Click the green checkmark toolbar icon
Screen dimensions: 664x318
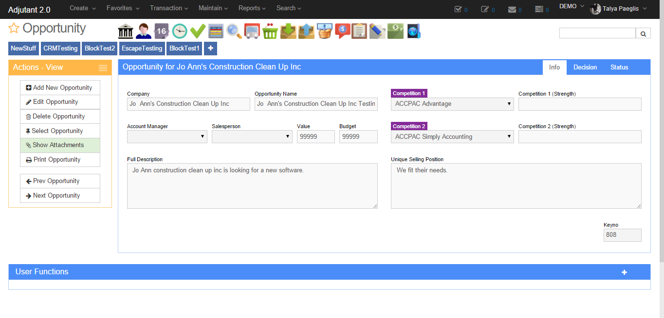point(198,31)
